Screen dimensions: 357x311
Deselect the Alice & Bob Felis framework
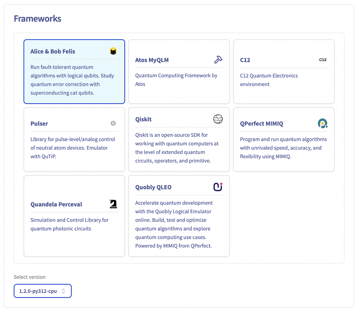pos(74,72)
